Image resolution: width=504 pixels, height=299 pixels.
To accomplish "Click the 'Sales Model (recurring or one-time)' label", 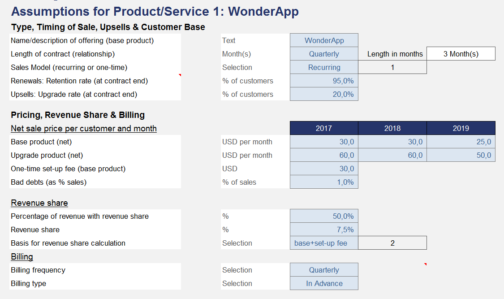I will 69,68.
